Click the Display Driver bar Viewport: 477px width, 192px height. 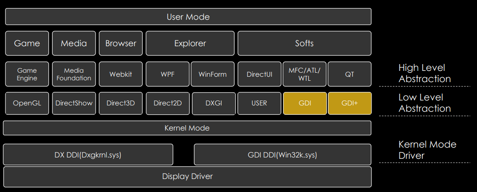point(187,177)
